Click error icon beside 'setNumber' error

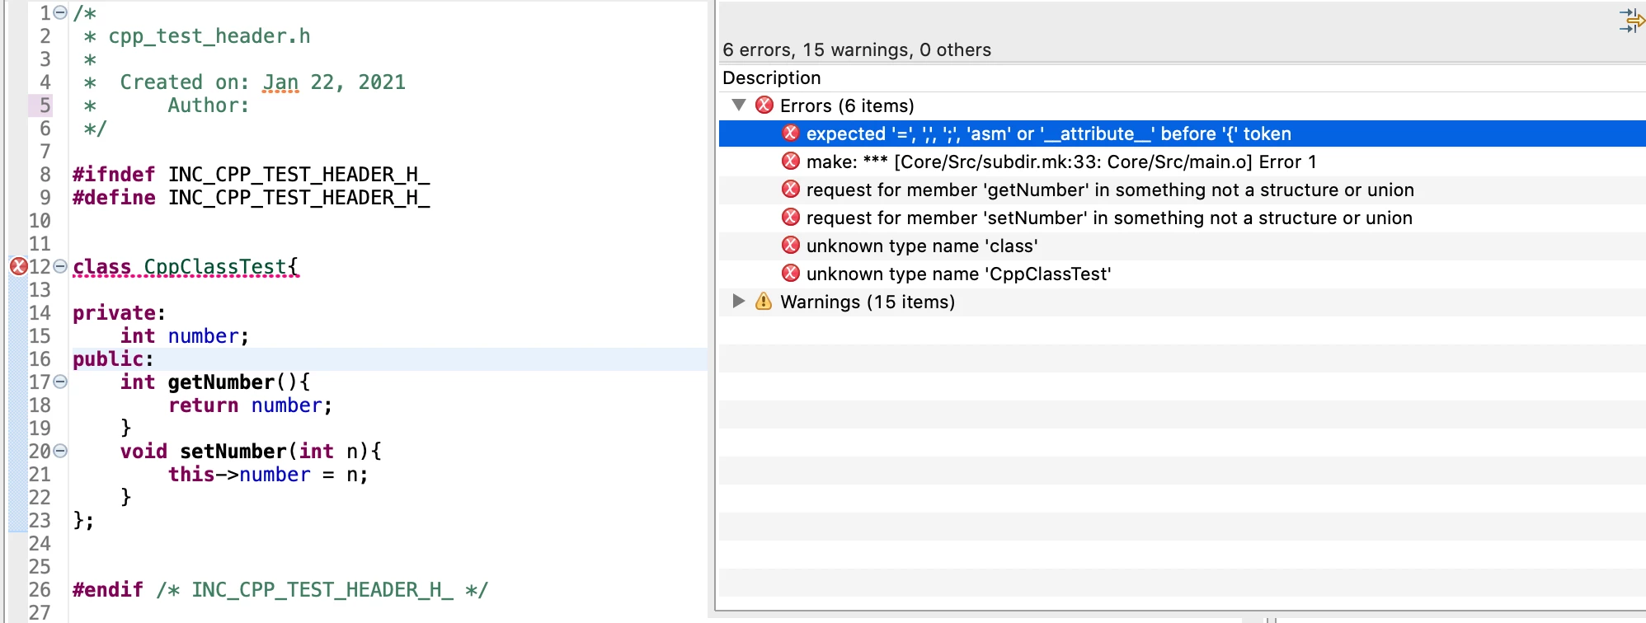[x=791, y=217]
